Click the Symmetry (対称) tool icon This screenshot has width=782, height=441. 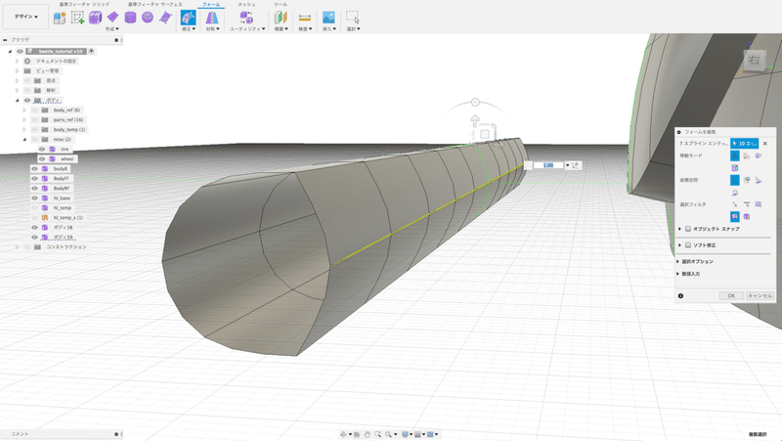coord(212,18)
